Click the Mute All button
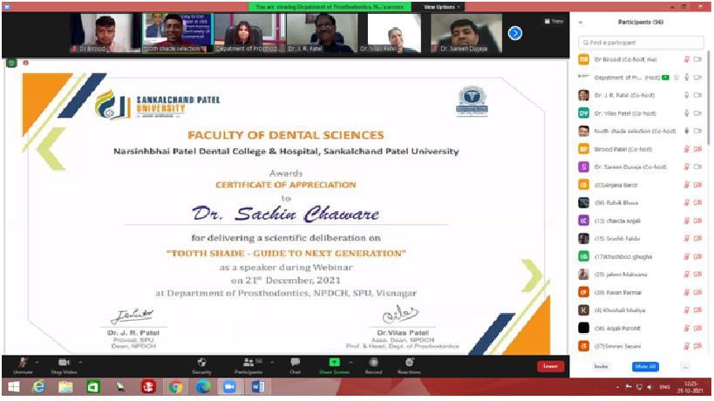The width and height of the screenshot is (714, 401). pos(645,366)
